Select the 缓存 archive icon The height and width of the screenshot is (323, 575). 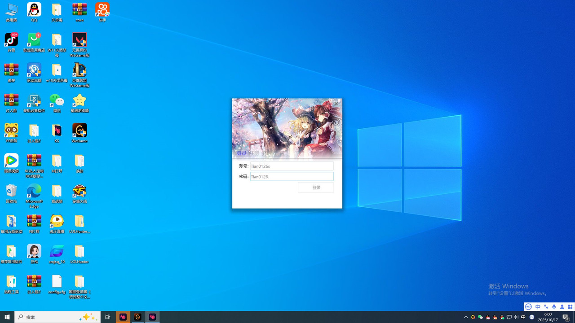[x=11, y=72]
